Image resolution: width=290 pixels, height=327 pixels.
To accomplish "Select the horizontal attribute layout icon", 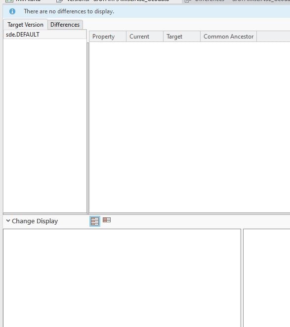I will (107, 220).
